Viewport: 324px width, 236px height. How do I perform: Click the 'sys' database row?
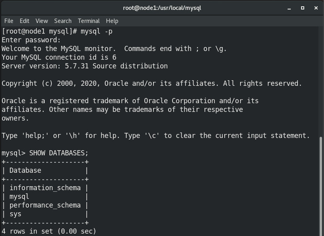coord(45,214)
